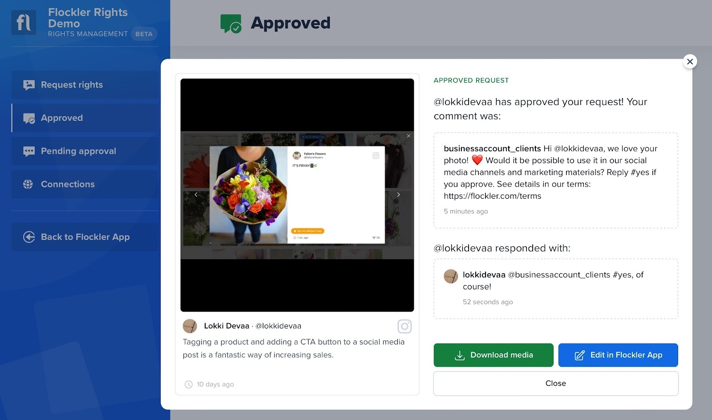Screen dimensions: 712x420
Task: Click the download arrow icon
Action: tap(460, 356)
